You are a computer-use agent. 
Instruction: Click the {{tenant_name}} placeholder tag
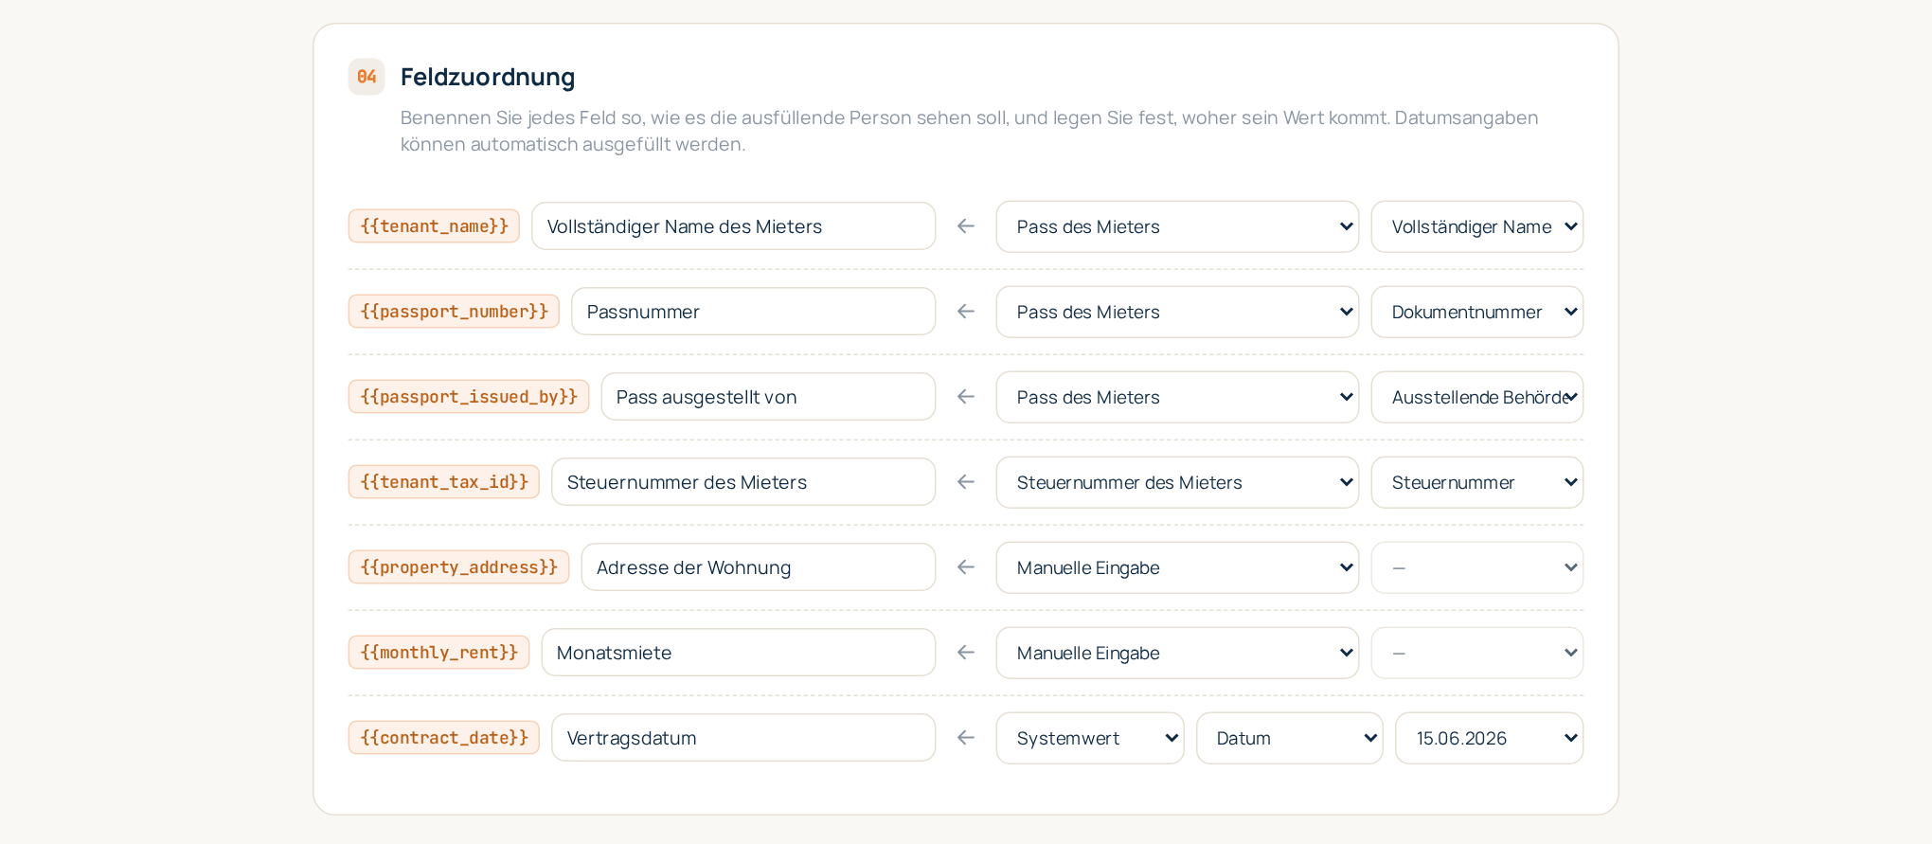434,226
